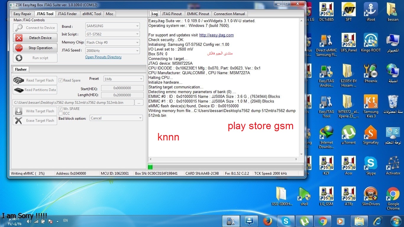Open the Bad block option dropdown
Image resolution: width=404 pixels, height=227 pixels.
click(x=117, y=118)
